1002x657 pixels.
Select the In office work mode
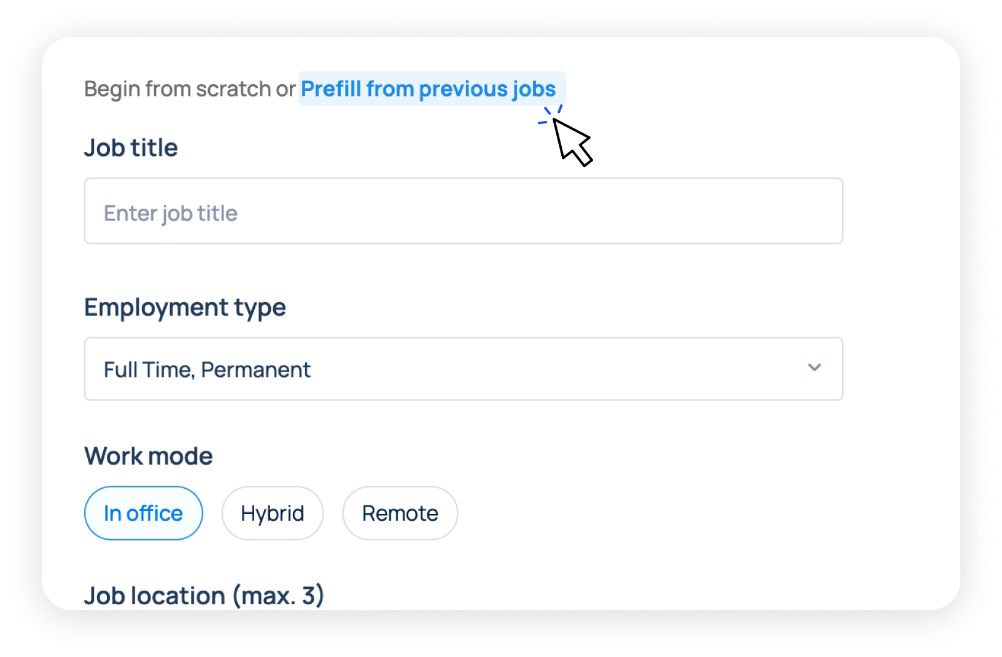tap(143, 513)
